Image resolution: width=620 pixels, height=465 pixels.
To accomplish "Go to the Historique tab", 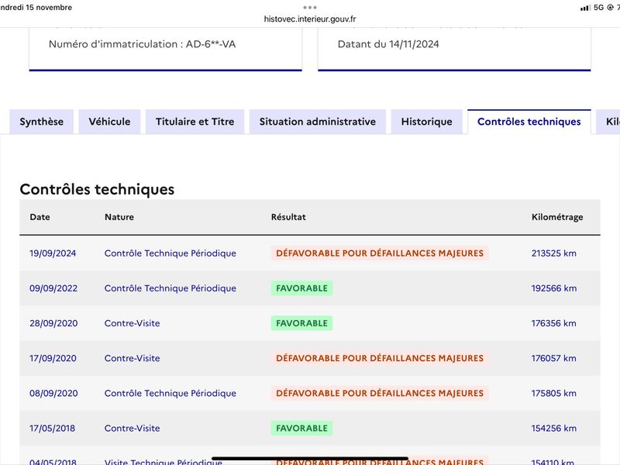I will 427,122.
